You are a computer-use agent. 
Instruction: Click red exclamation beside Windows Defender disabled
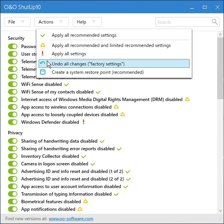click(83, 122)
